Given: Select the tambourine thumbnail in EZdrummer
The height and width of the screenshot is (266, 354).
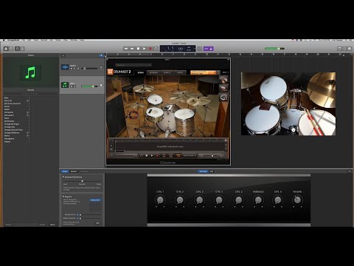Looking at the screenshot, I should click(x=223, y=98).
